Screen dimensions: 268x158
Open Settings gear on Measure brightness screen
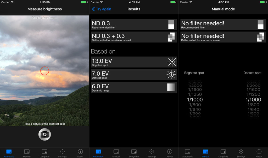62,153
